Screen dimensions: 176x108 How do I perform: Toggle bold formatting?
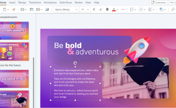point(107,9)
